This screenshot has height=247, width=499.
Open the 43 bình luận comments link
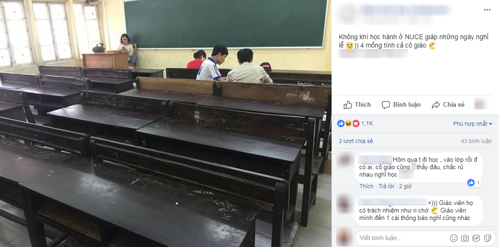coord(476,141)
